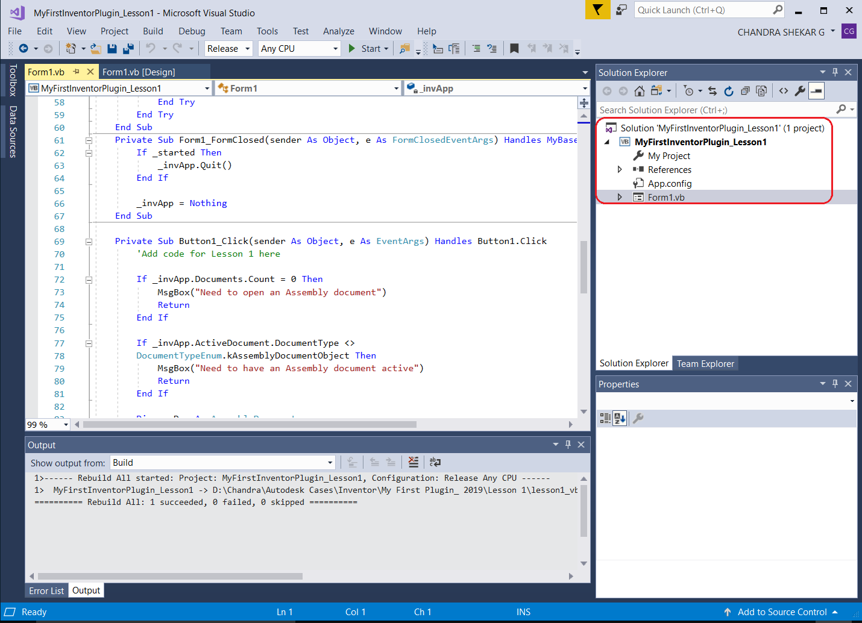Open the Debug menu
The width and height of the screenshot is (862, 623).
(x=192, y=31)
